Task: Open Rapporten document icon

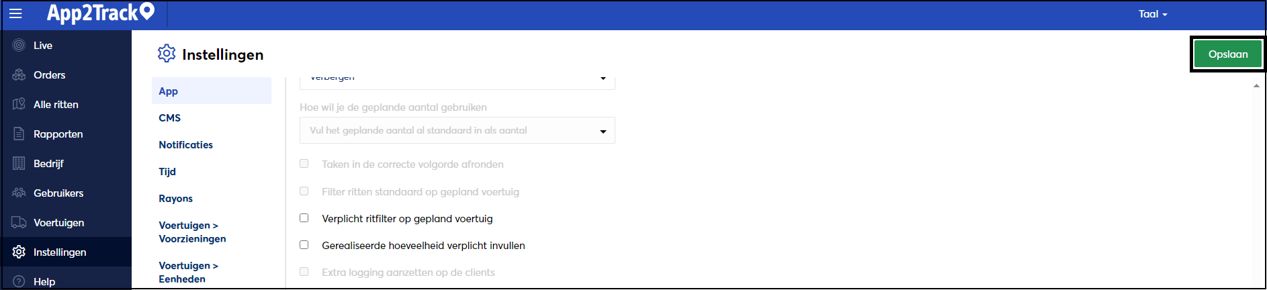Action: [19, 134]
